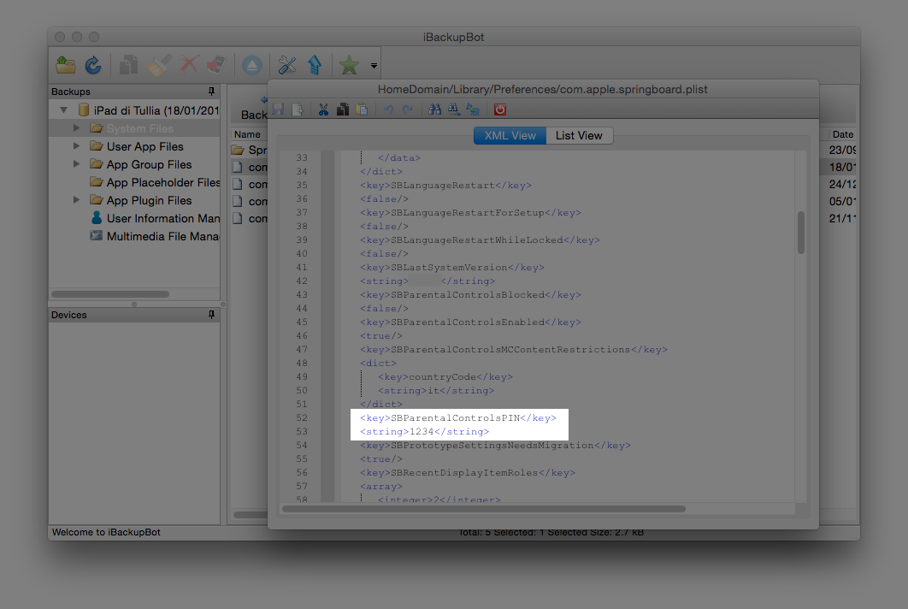
Task: Click the SBLanguageRestart key on line 35
Action: (x=445, y=186)
